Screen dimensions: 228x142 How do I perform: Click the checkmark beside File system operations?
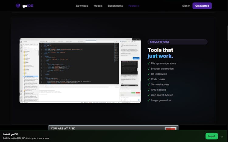[x=149, y=64]
